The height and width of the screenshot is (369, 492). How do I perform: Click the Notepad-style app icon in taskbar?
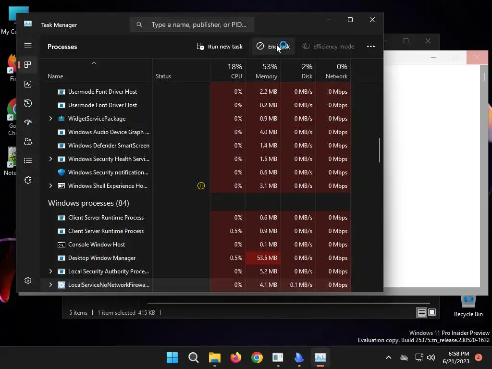pyautogui.click(x=278, y=357)
